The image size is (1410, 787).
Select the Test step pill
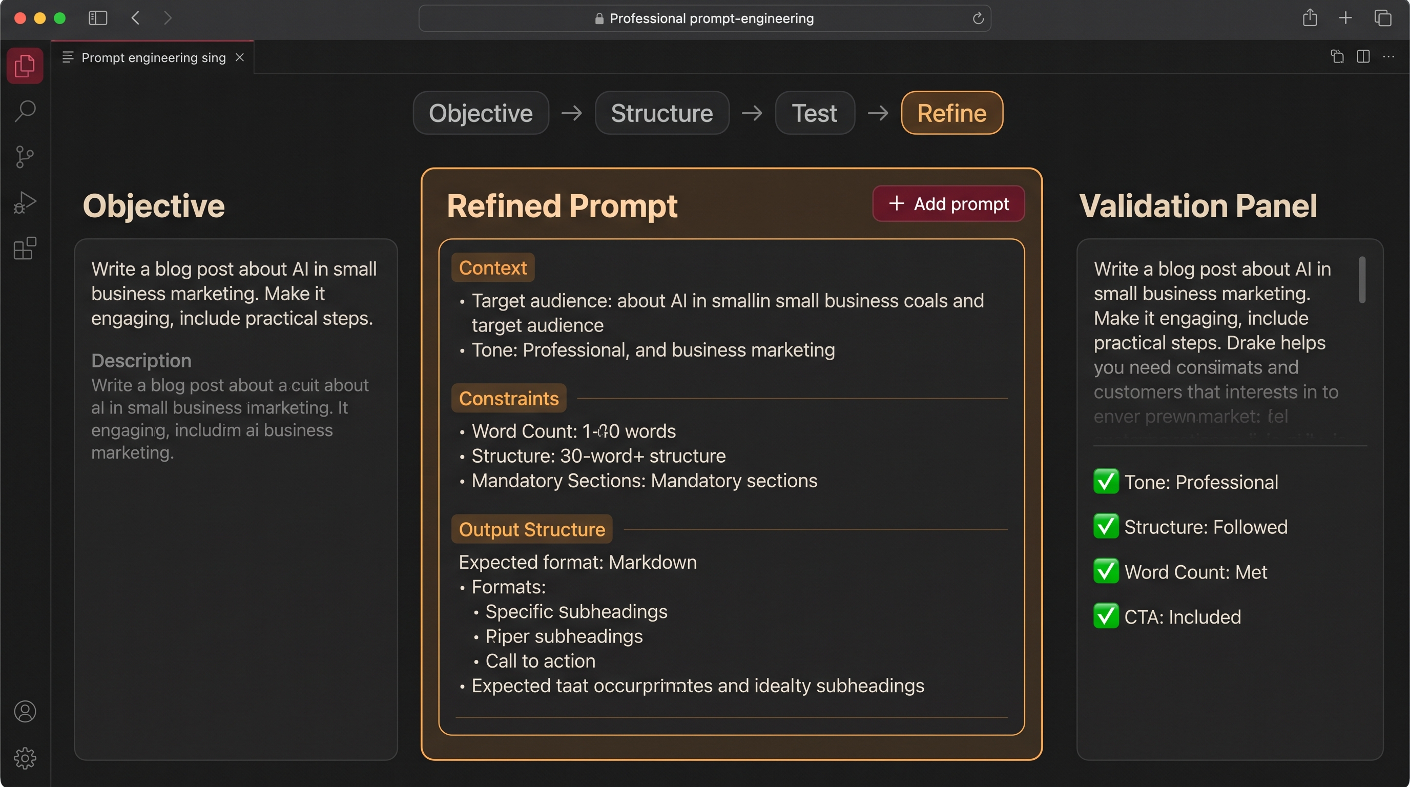point(815,113)
